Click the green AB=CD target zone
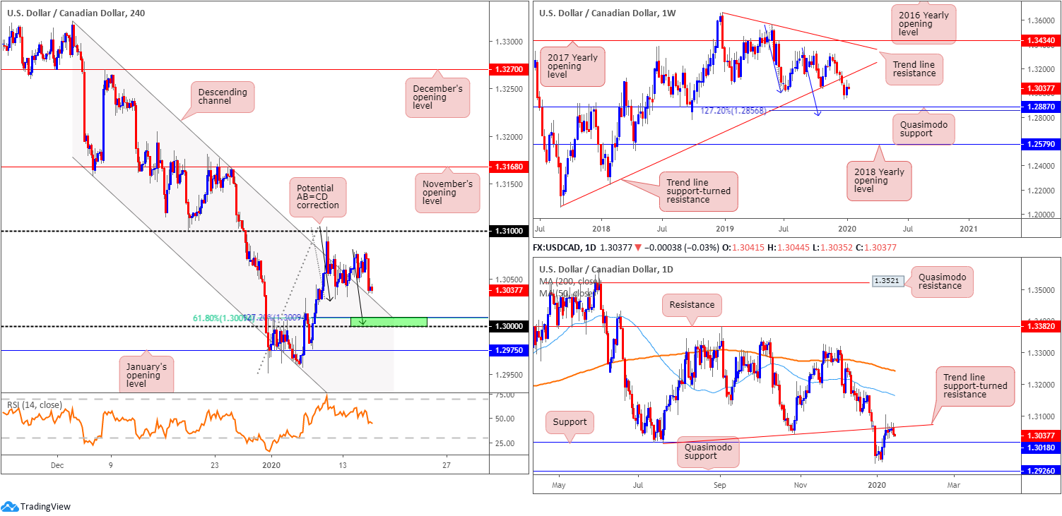Image resolution: width=1062 pixels, height=516 pixels. pos(389,322)
